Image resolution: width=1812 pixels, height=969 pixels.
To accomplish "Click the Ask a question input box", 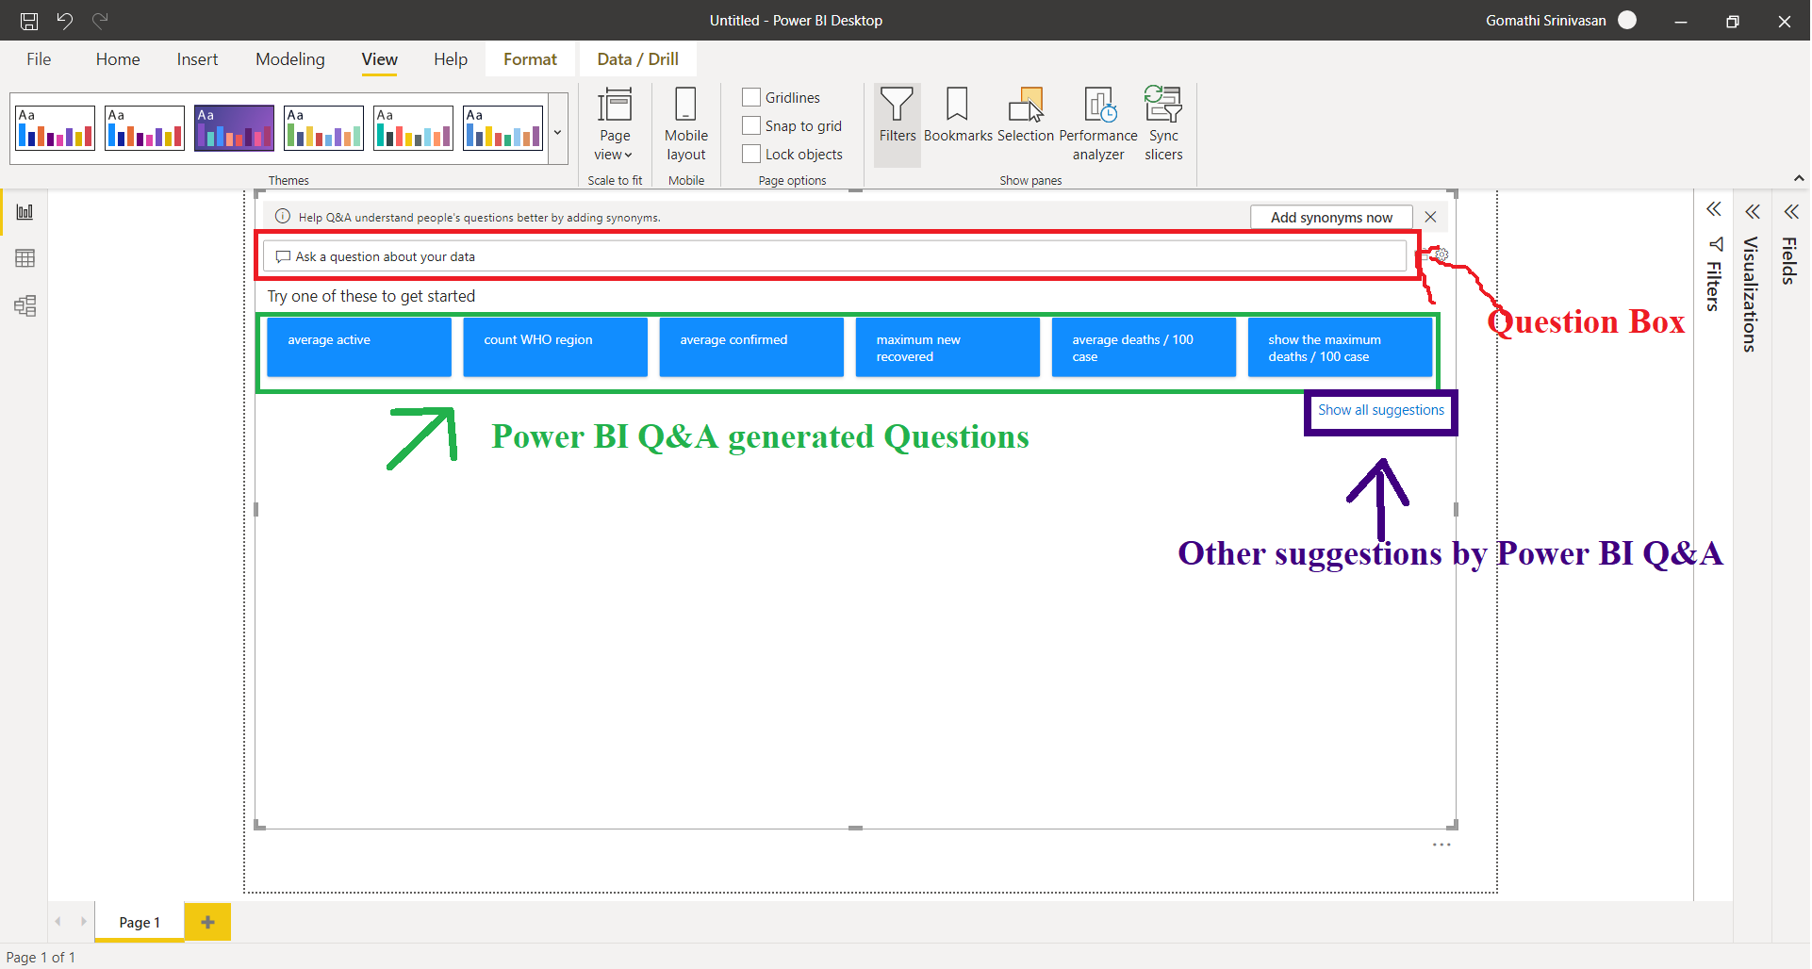I will [835, 256].
